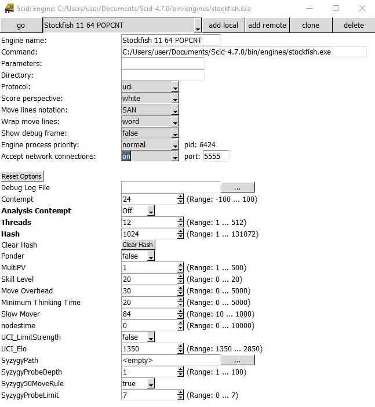The width and height of the screenshot is (375, 407).
Task: Browse for a Debug Log File
Action: pos(238,187)
